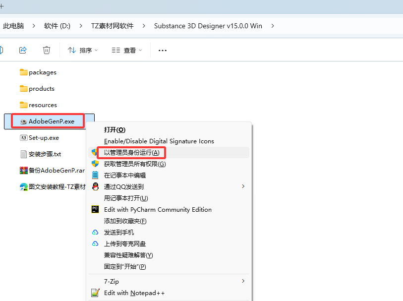The width and height of the screenshot is (403, 301).
Task: Expand the 7-Zip submenu arrow
Action: 243,281
